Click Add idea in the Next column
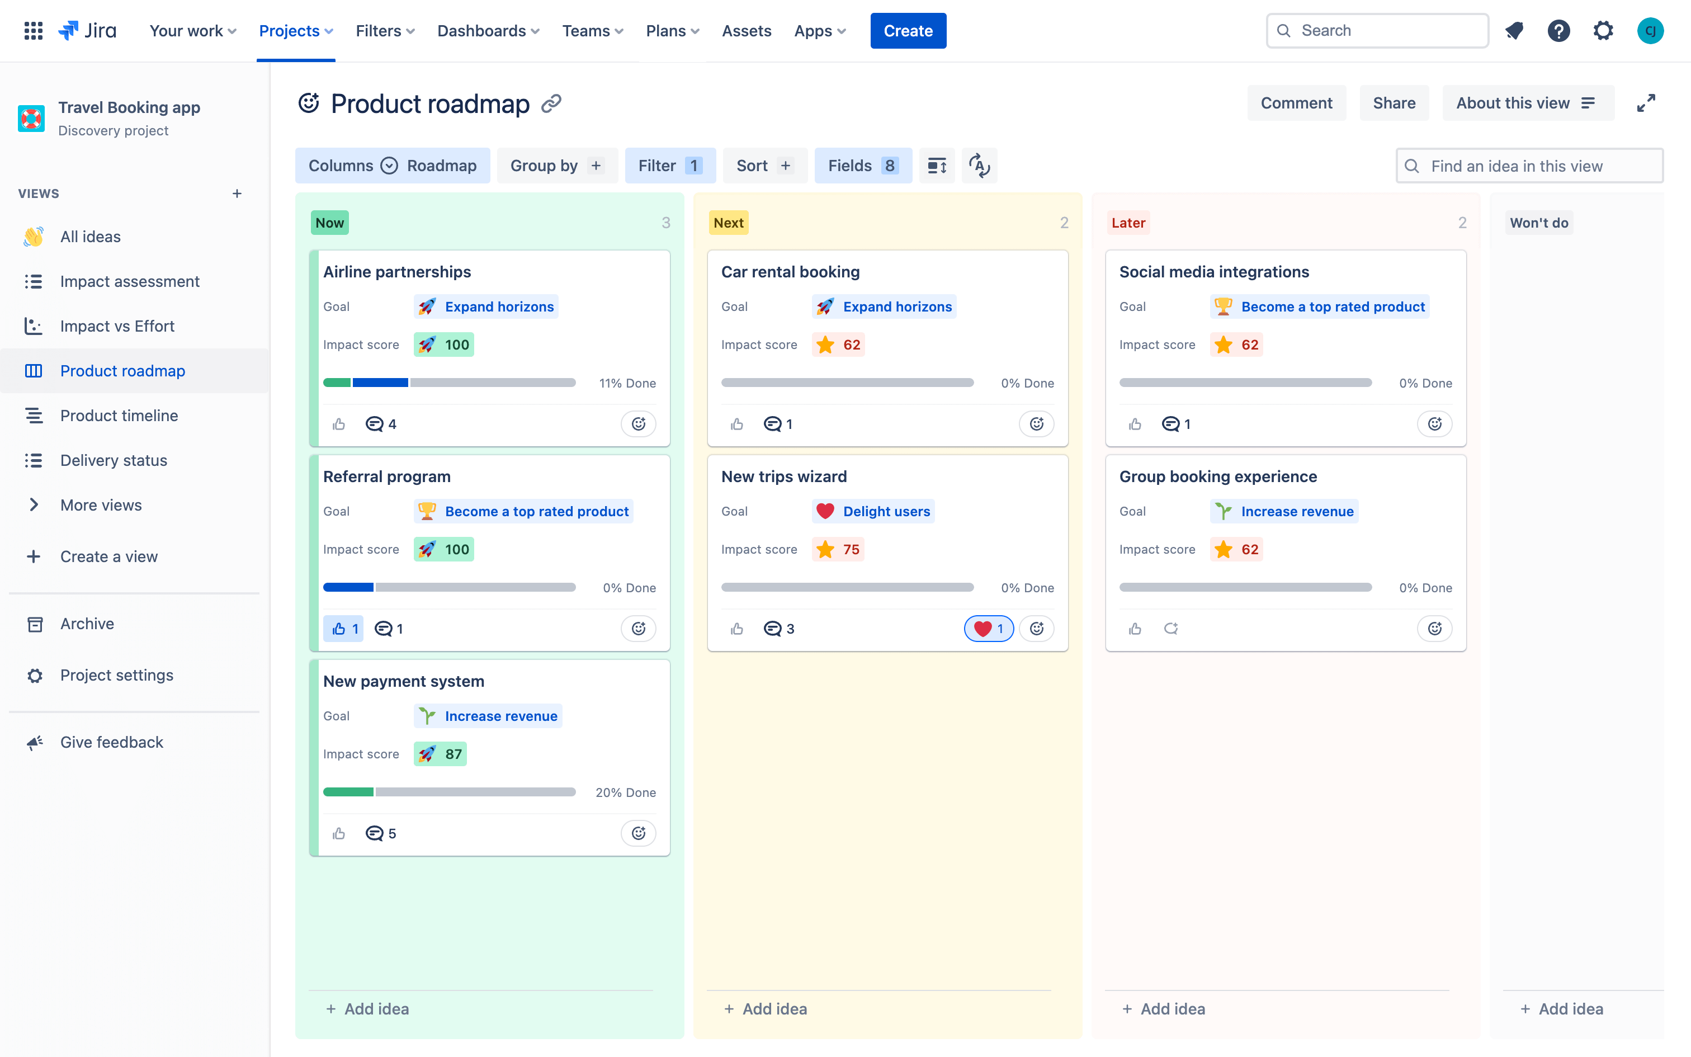The height and width of the screenshot is (1057, 1691). [766, 1009]
